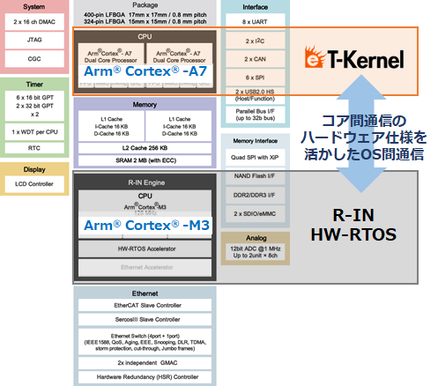The image size is (438, 386).
Task: Click the "Timer" group heading
Action: (x=34, y=85)
